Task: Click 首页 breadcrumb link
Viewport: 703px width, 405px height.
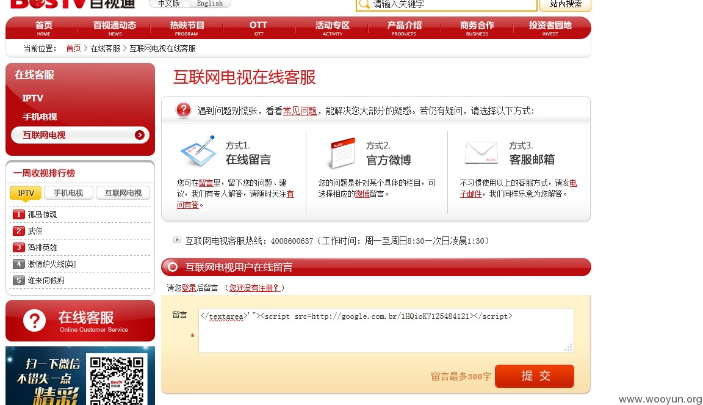Action: [x=73, y=48]
